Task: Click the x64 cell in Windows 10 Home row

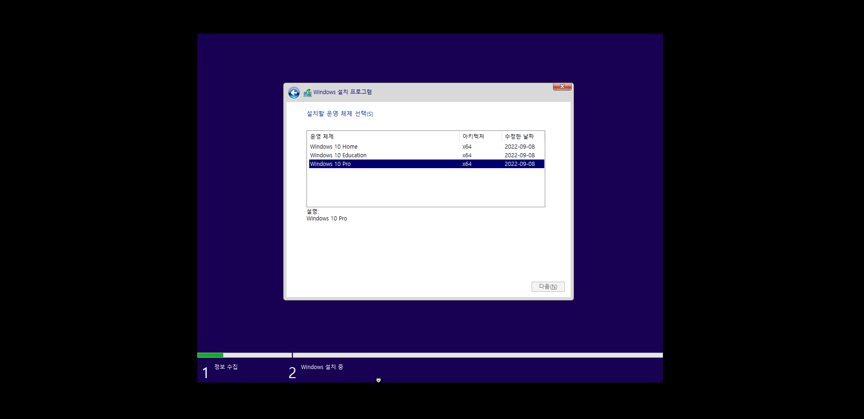Action: tap(467, 147)
